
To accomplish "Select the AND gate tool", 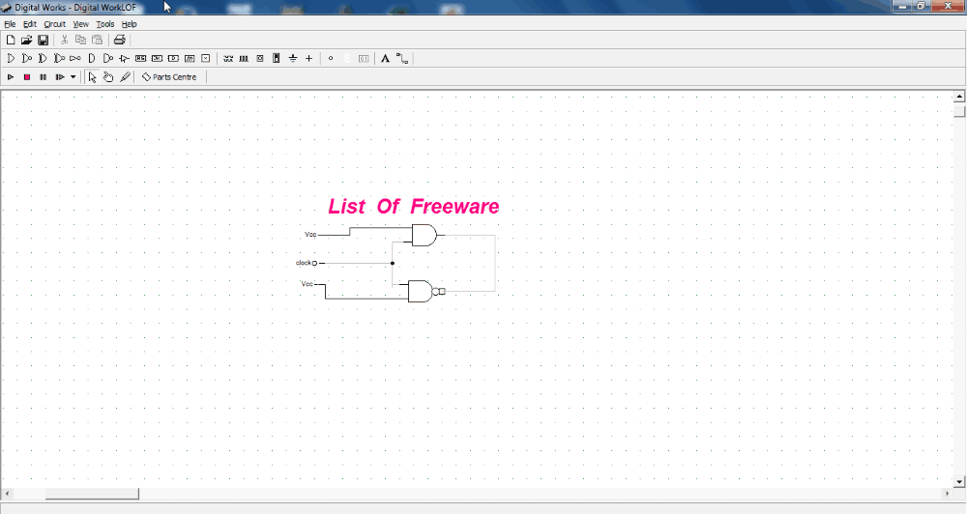I will point(91,59).
